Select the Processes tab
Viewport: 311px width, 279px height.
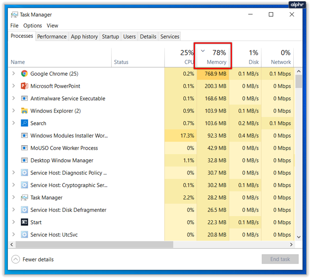pos(22,36)
